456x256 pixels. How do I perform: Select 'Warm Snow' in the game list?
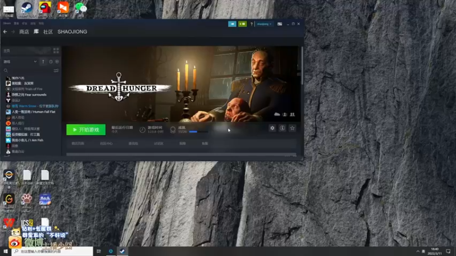[32, 106]
